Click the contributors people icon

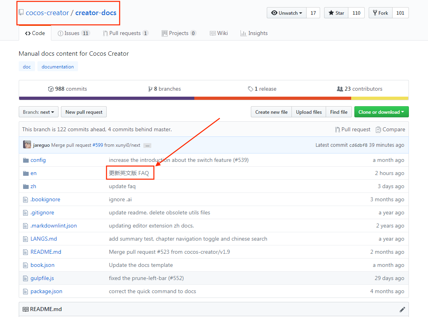point(340,89)
